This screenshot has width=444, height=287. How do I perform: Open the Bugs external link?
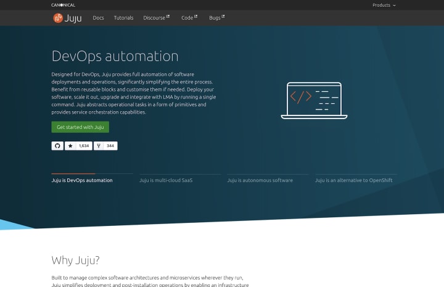tap(217, 18)
